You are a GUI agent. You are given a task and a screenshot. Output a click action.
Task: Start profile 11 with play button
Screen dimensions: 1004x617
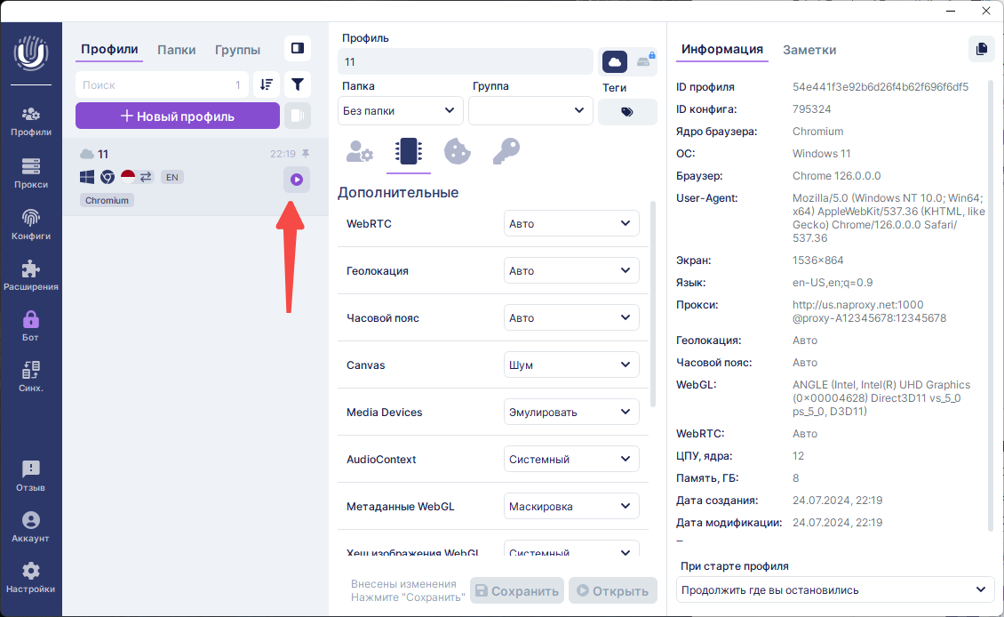pos(297,180)
